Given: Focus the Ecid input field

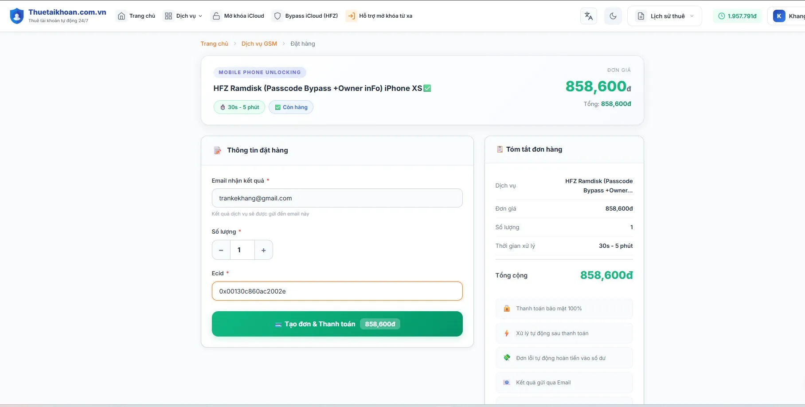Looking at the screenshot, I should point(337,291).
